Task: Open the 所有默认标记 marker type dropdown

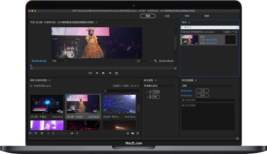Action: pyautogui.click(x=160, y=86)
